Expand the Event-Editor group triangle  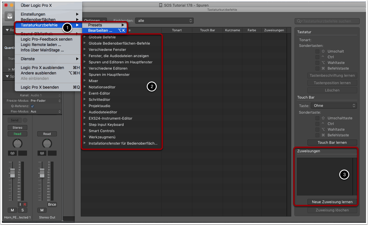[85, 93]
